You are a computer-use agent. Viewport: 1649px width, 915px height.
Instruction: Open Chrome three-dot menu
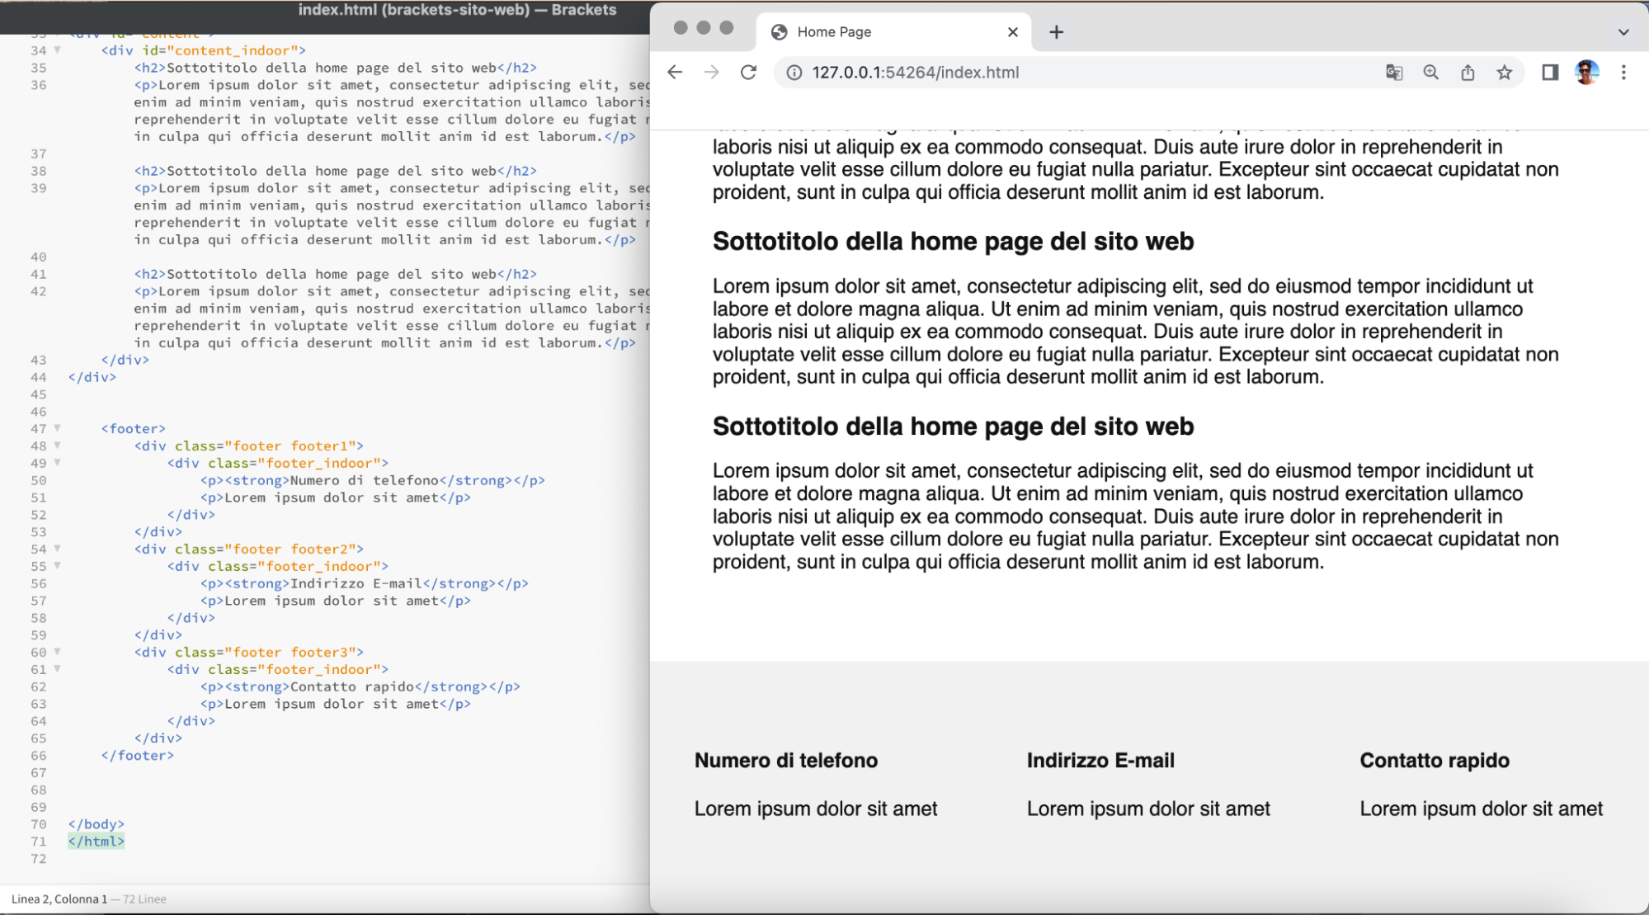[x=1623, y=73]
